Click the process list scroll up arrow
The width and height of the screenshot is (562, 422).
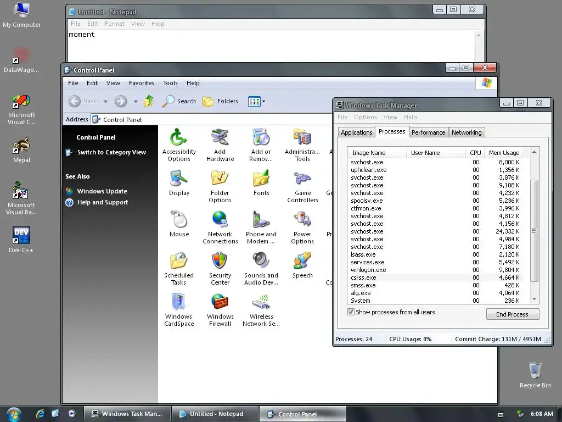534,152
